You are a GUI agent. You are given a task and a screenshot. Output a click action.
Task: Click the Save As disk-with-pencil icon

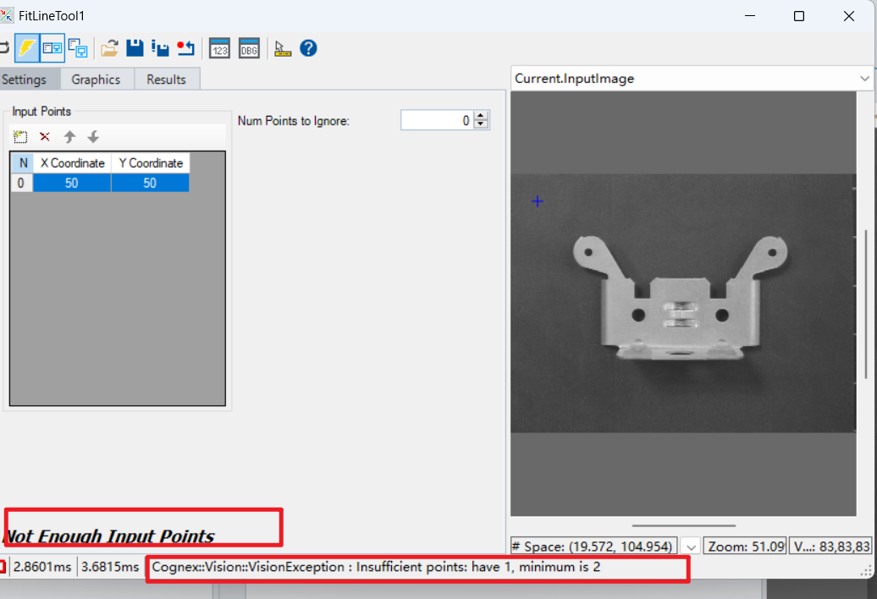click(159, 48)
